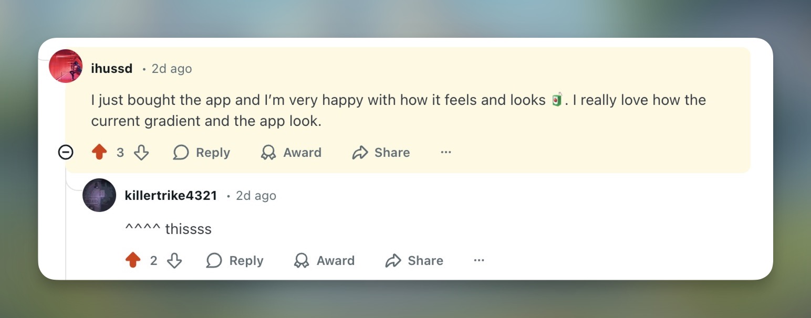Upvote ihussd's comment
Viewport: 811px width, 318px height.
pyautogui.click(x=100, y=152)
